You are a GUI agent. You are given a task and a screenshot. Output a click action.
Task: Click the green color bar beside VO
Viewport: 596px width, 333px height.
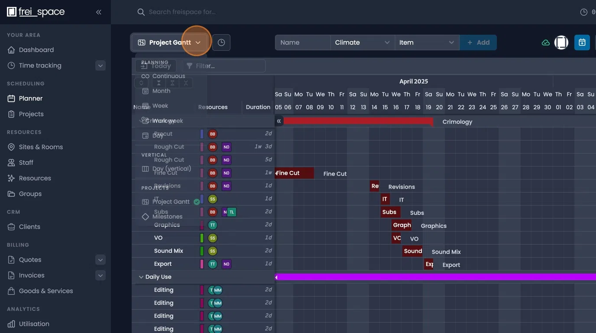pyautogui.click(x=202, y=238)
